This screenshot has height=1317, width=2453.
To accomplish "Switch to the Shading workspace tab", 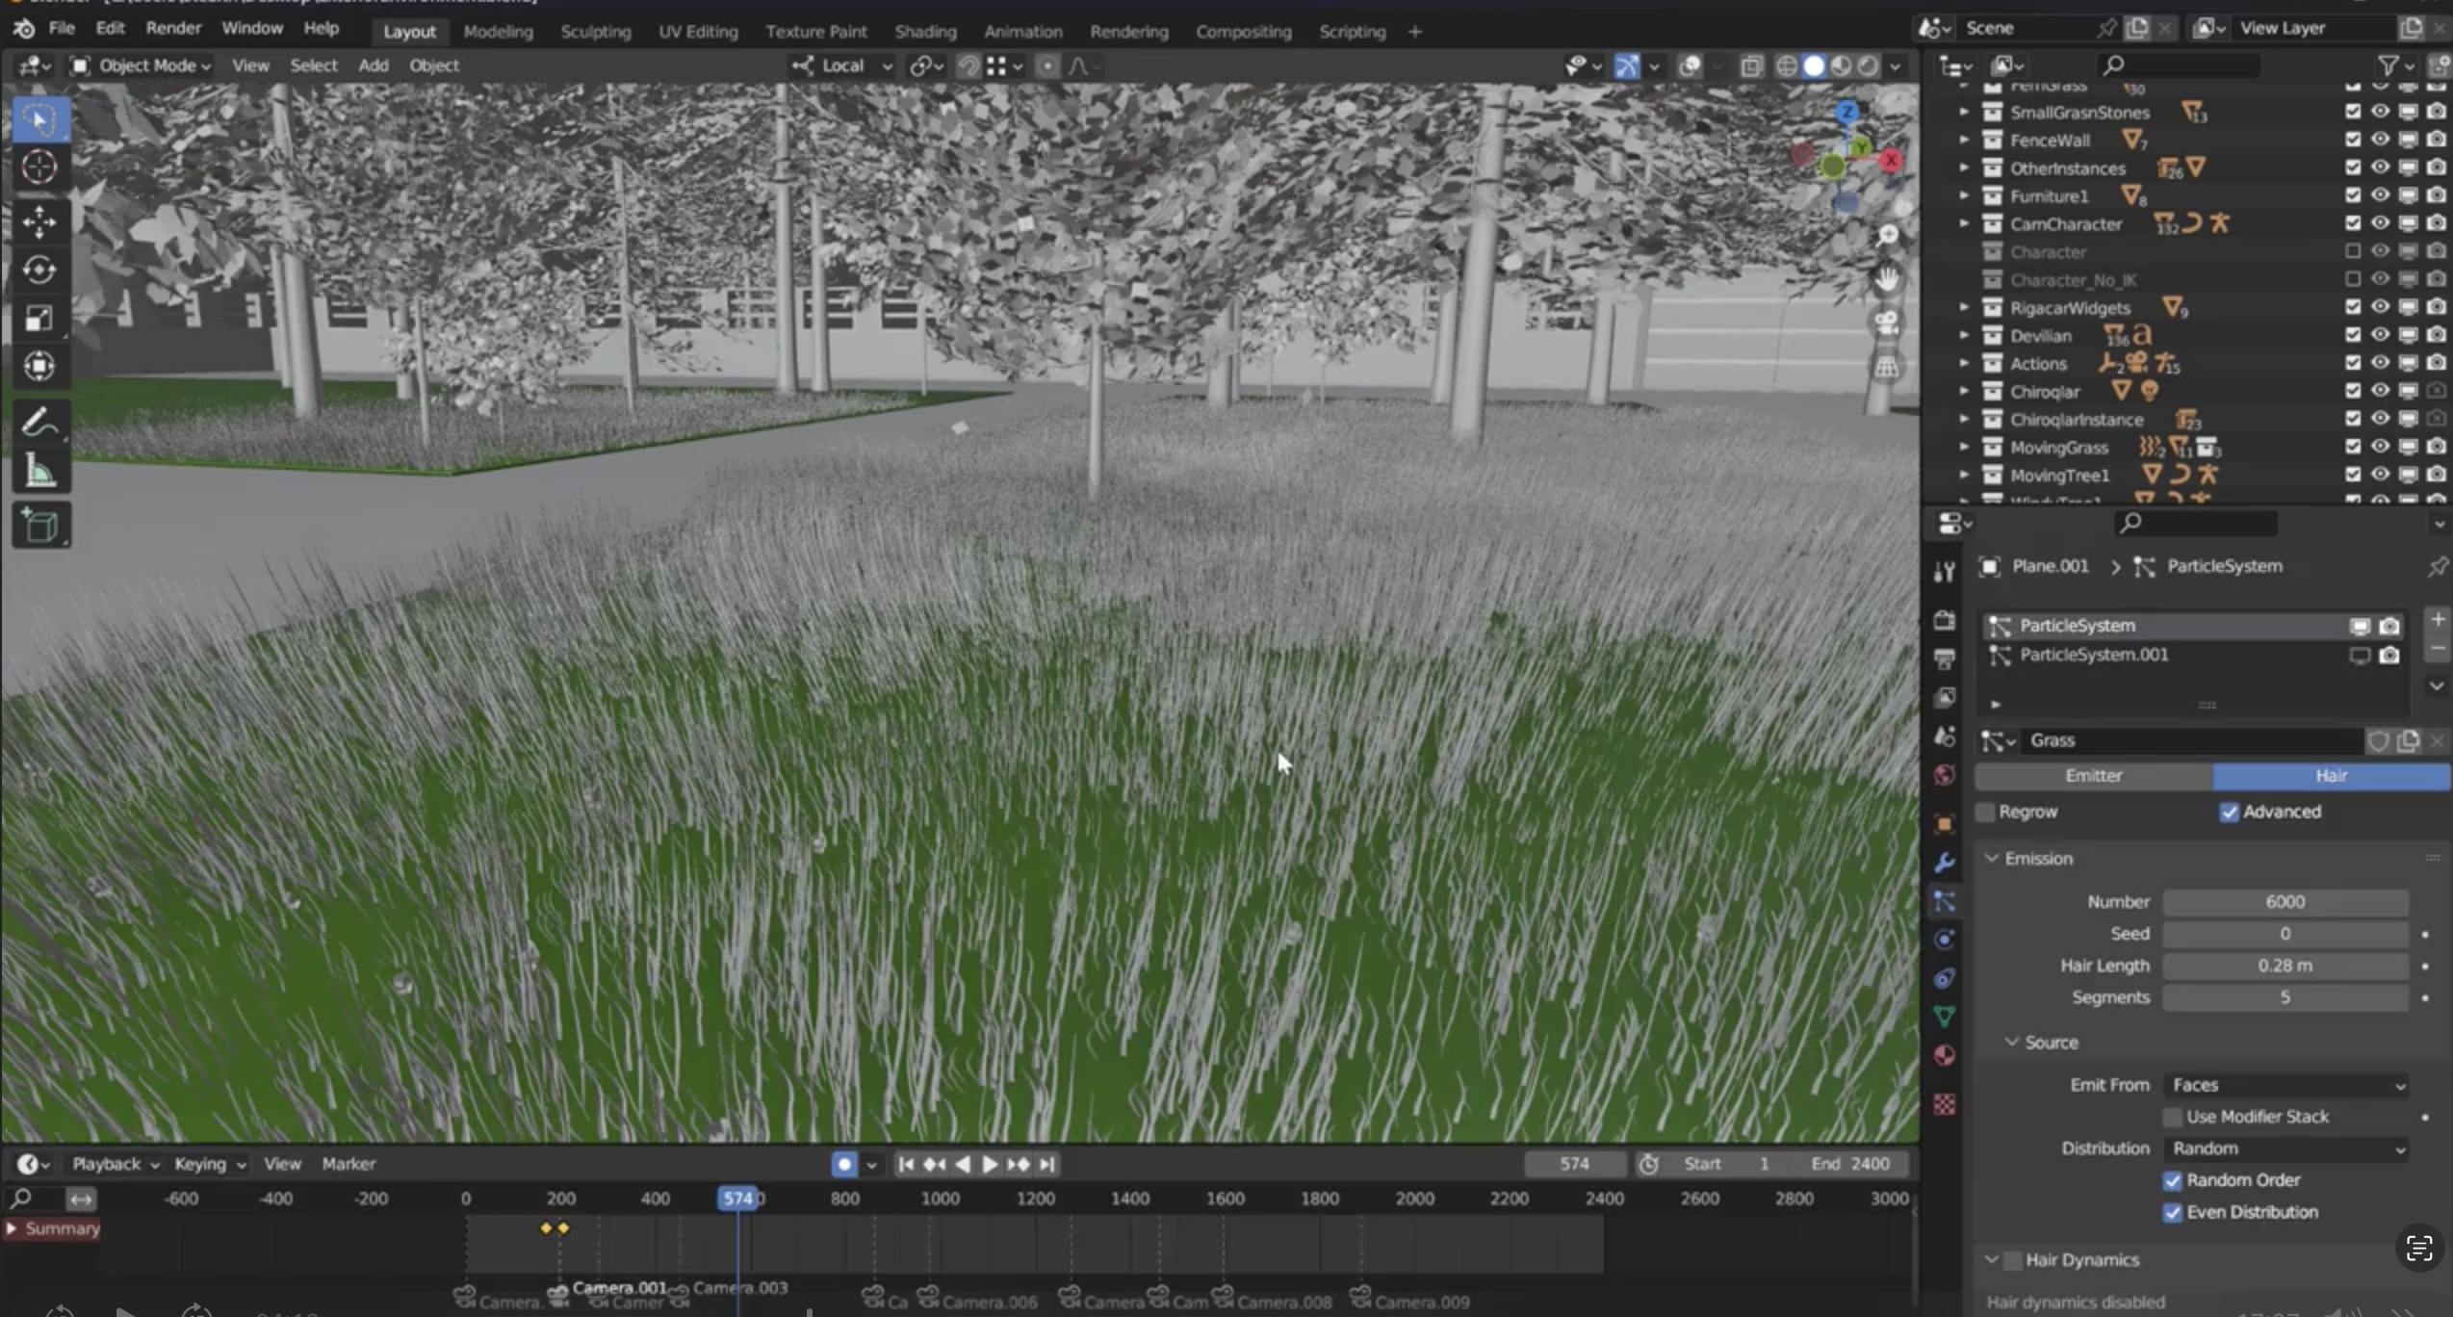I will tap(924, 32).
